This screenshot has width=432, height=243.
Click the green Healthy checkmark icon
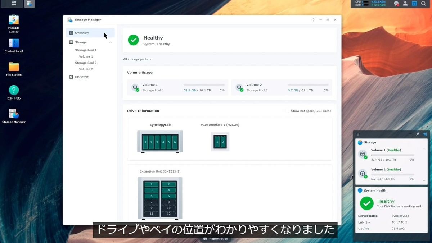tap(134, 40)
